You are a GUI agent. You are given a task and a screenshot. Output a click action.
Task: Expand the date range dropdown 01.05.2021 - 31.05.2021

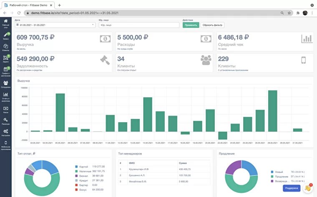click(x=55, y=25)
